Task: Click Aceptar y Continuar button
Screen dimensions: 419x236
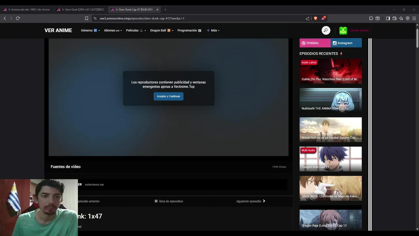Action: [x=169, y=96]
